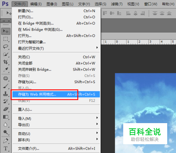The height and width of the screenshot is (153, 176).
Task: Click the align horizontal centers icon
Action: click(x=136, y=13)
